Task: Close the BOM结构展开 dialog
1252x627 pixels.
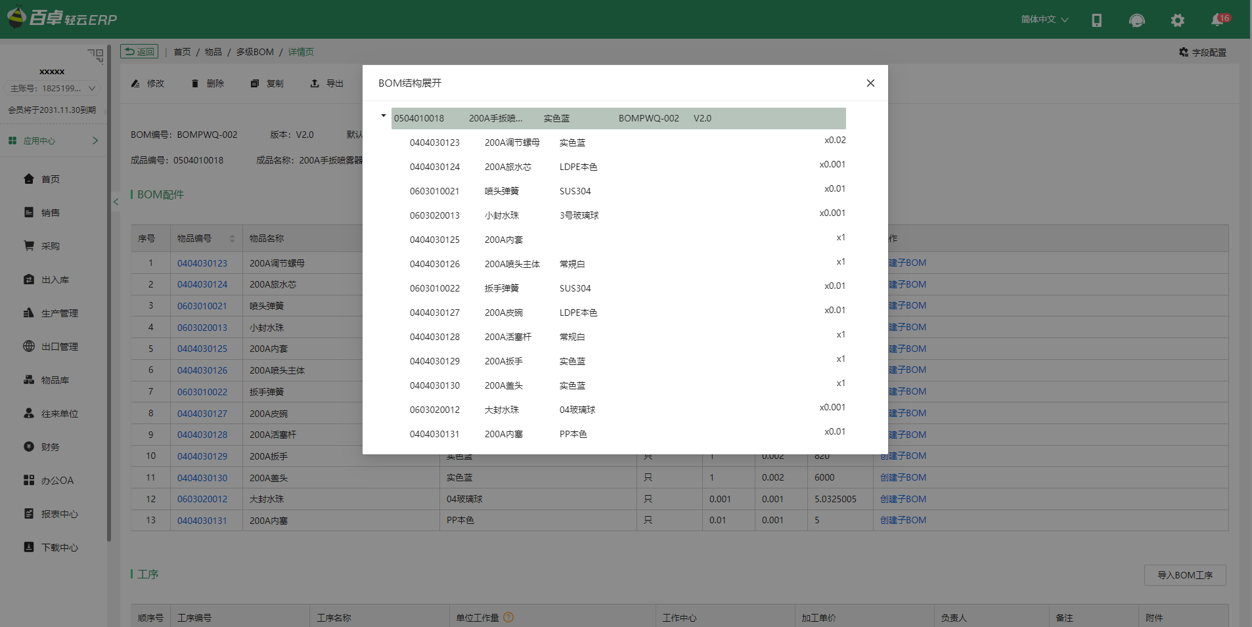Action: click(x=870, y=83)
